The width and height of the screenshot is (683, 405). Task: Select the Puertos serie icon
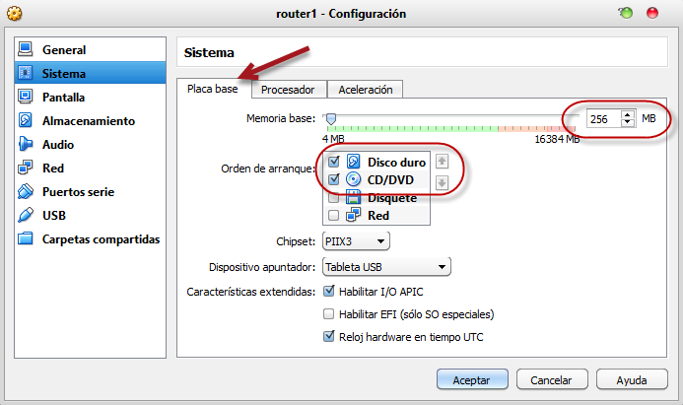click(27, 191)
